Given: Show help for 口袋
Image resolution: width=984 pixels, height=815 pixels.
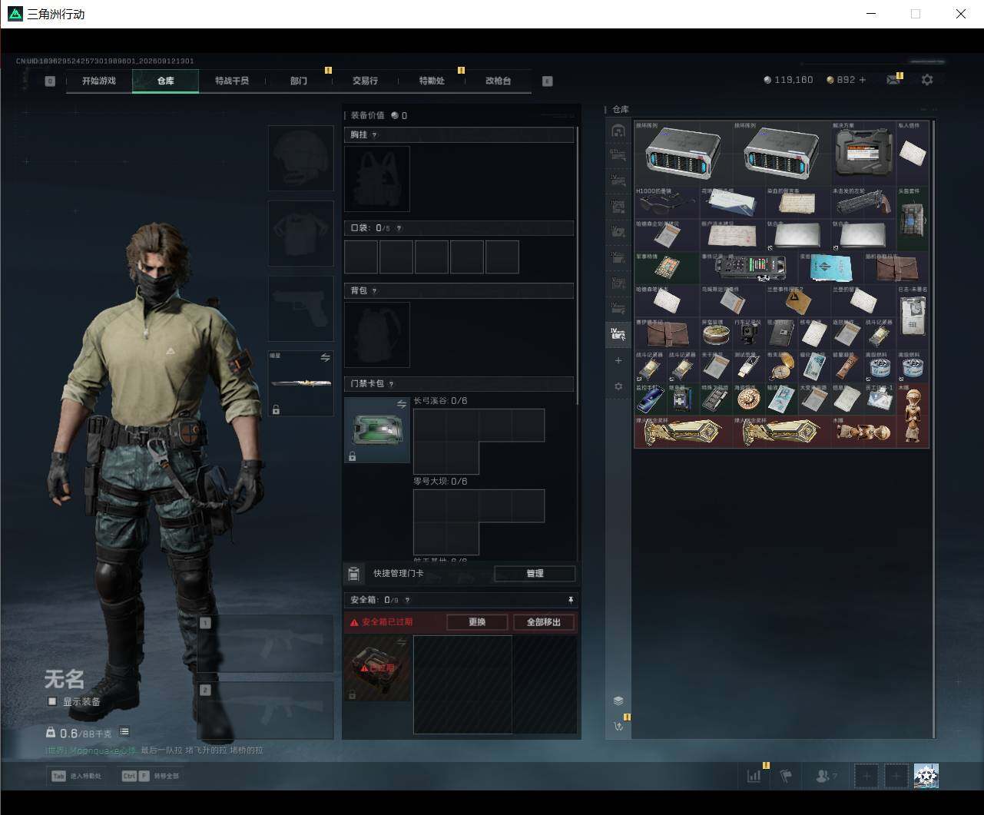Looking at the screenshot, I should pos(399,228).
